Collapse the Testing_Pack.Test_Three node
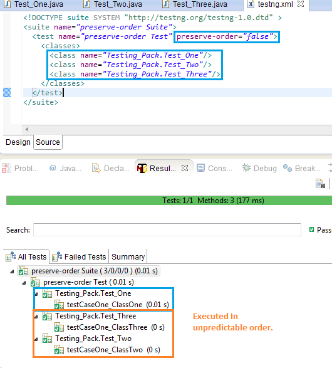This screenshot has width=332, height=368. 36,317
